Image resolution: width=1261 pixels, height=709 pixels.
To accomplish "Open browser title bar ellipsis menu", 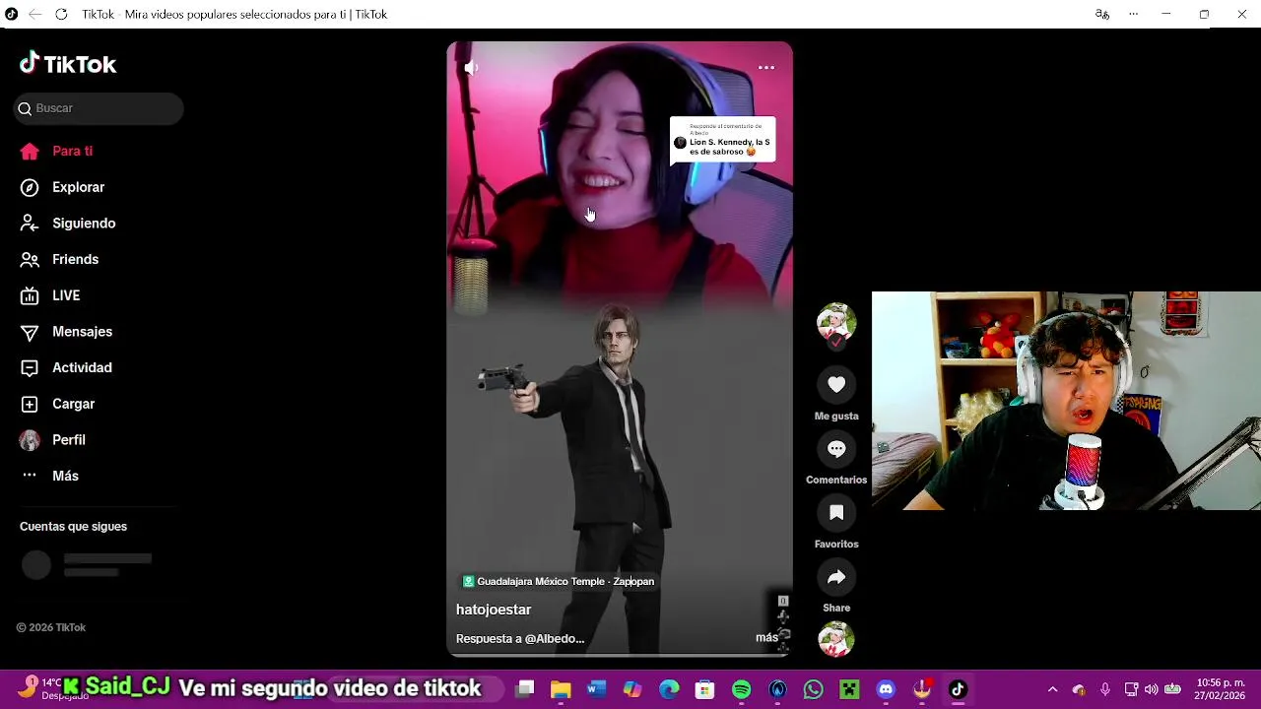I will pyautogui.click(x=1134, y=14).
